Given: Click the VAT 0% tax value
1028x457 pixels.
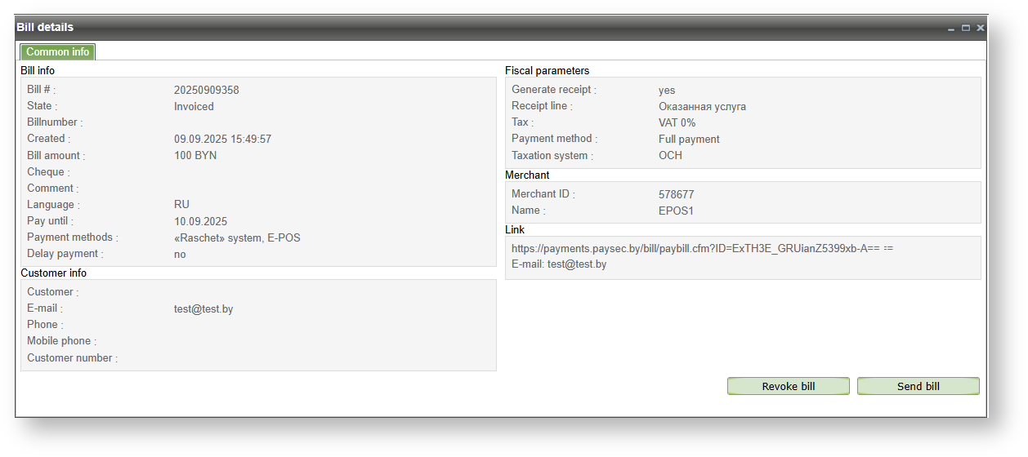Looking at the screenshot, I should [x=677, y=122].
